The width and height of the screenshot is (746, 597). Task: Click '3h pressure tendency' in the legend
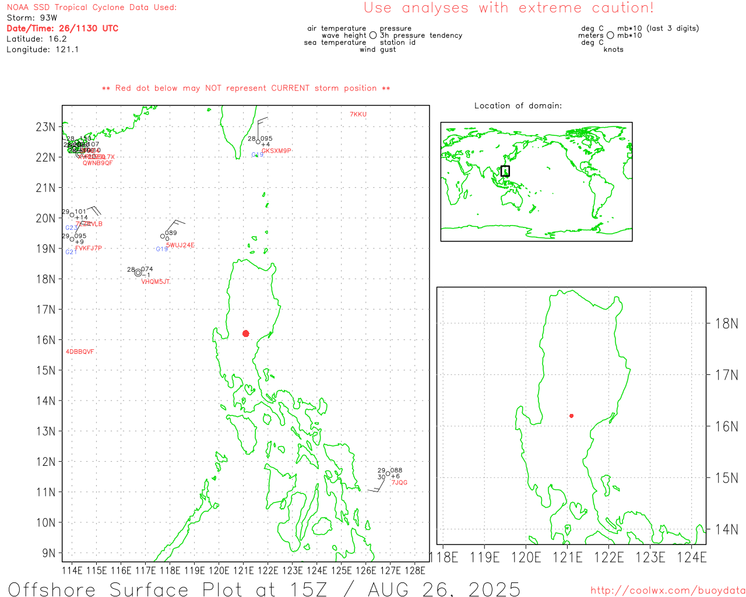421,36
